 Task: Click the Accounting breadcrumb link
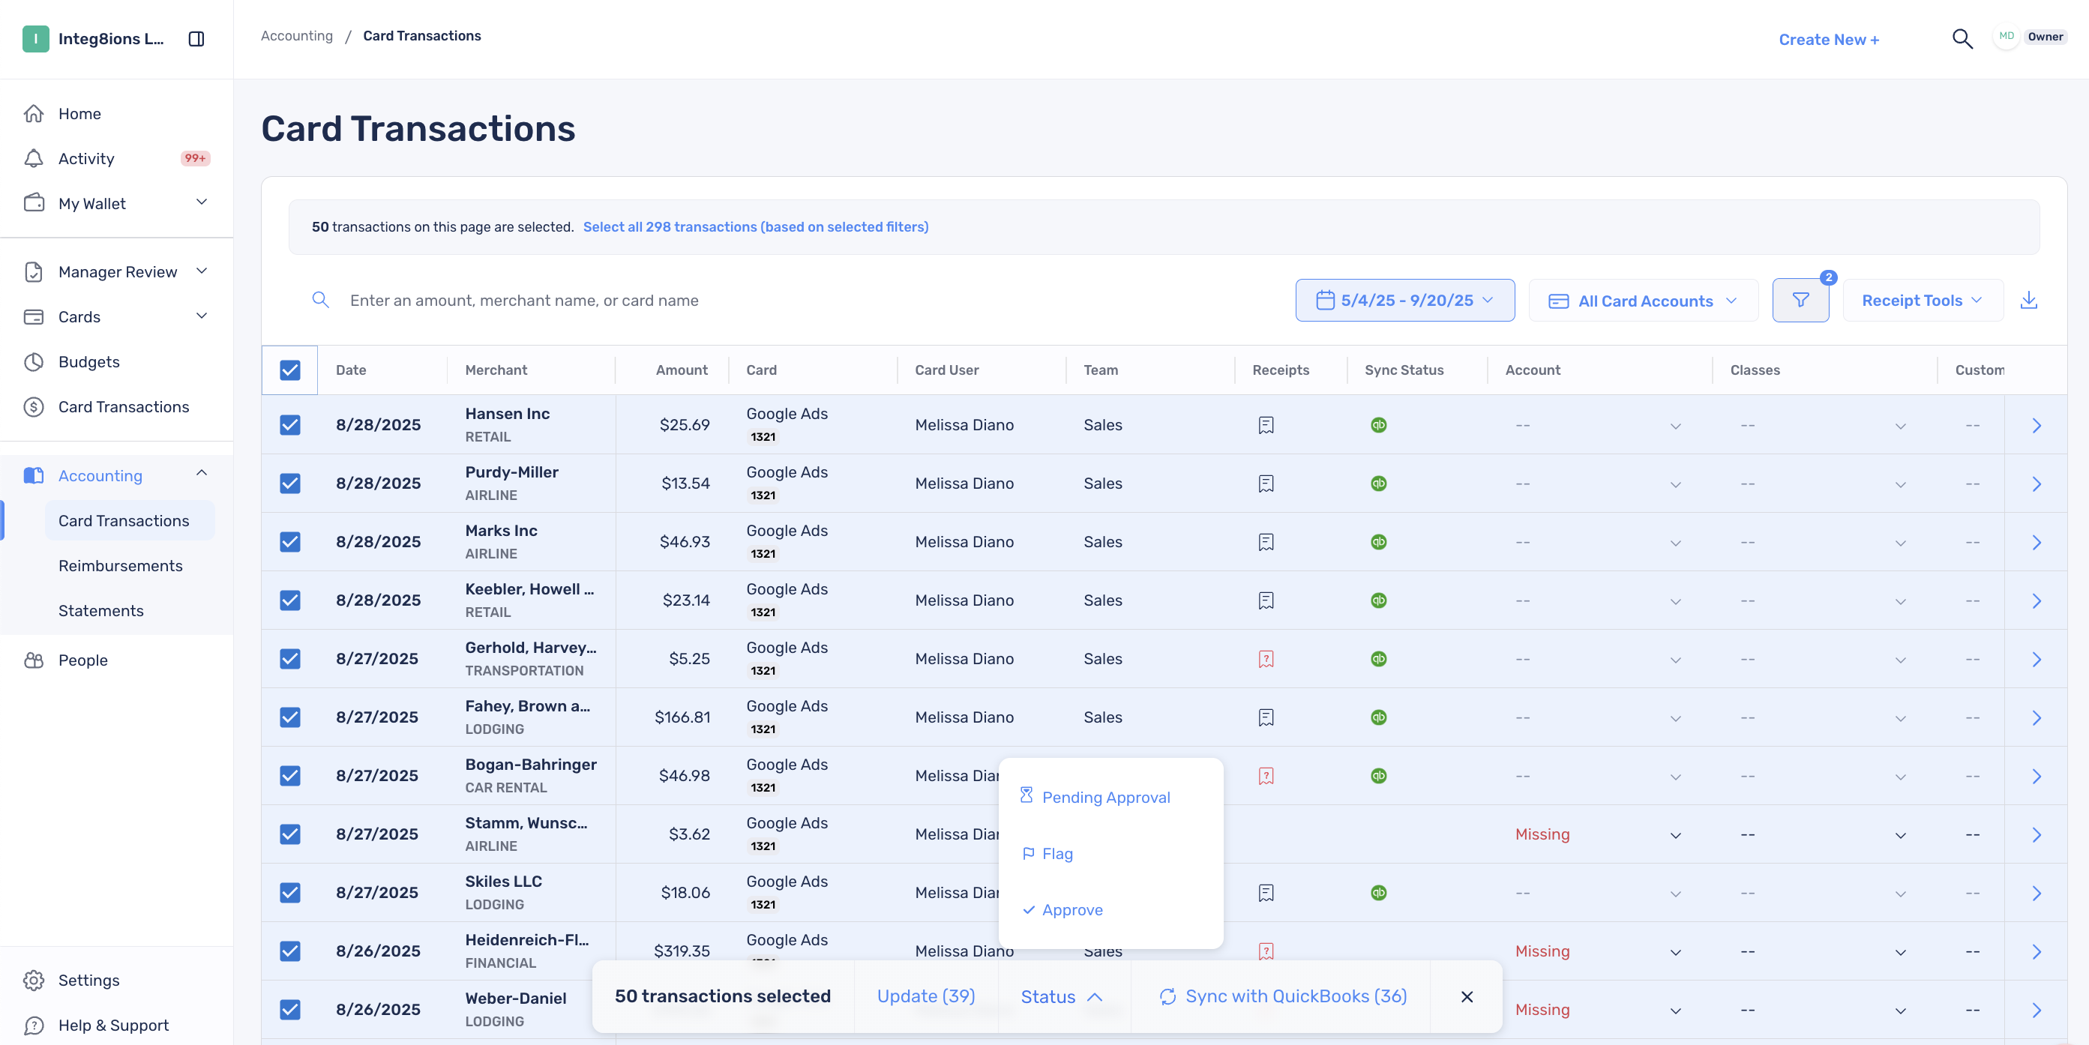point(296,36)
